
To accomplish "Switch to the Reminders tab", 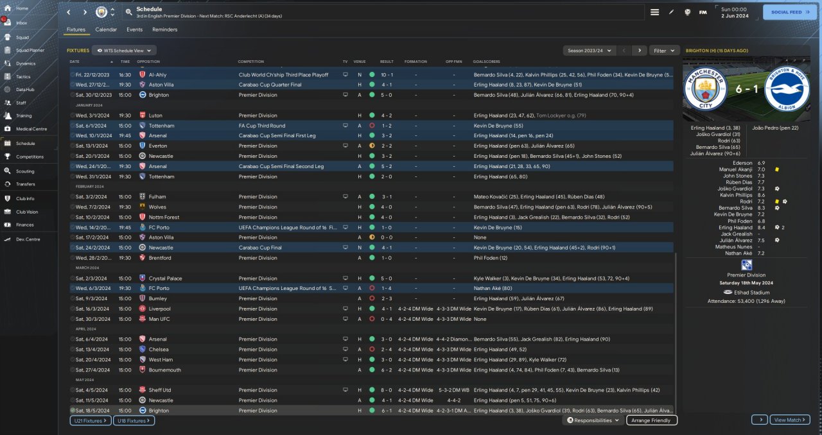I will click(x=164, y=30).
